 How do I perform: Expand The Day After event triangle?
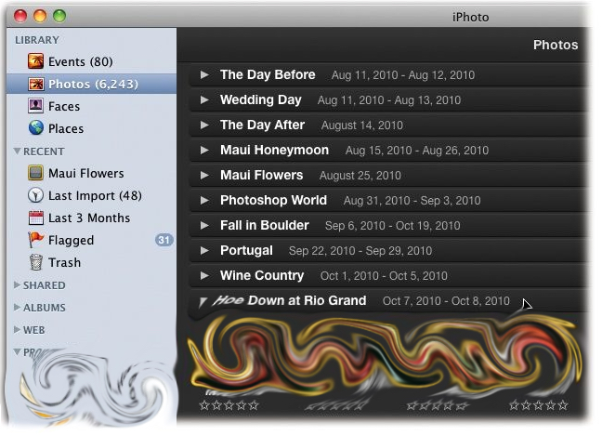tap(204, 125)
